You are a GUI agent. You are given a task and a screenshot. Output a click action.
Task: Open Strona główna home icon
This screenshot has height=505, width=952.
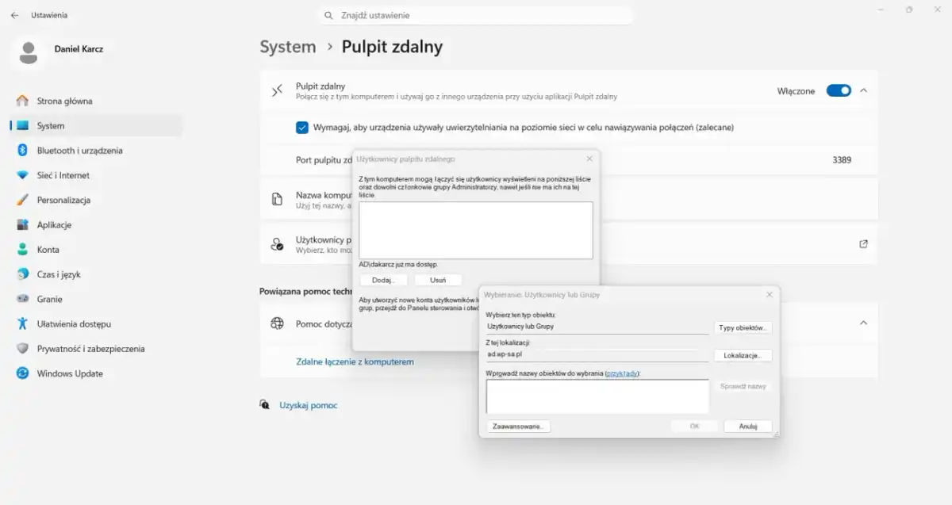(x=22, y=101)
